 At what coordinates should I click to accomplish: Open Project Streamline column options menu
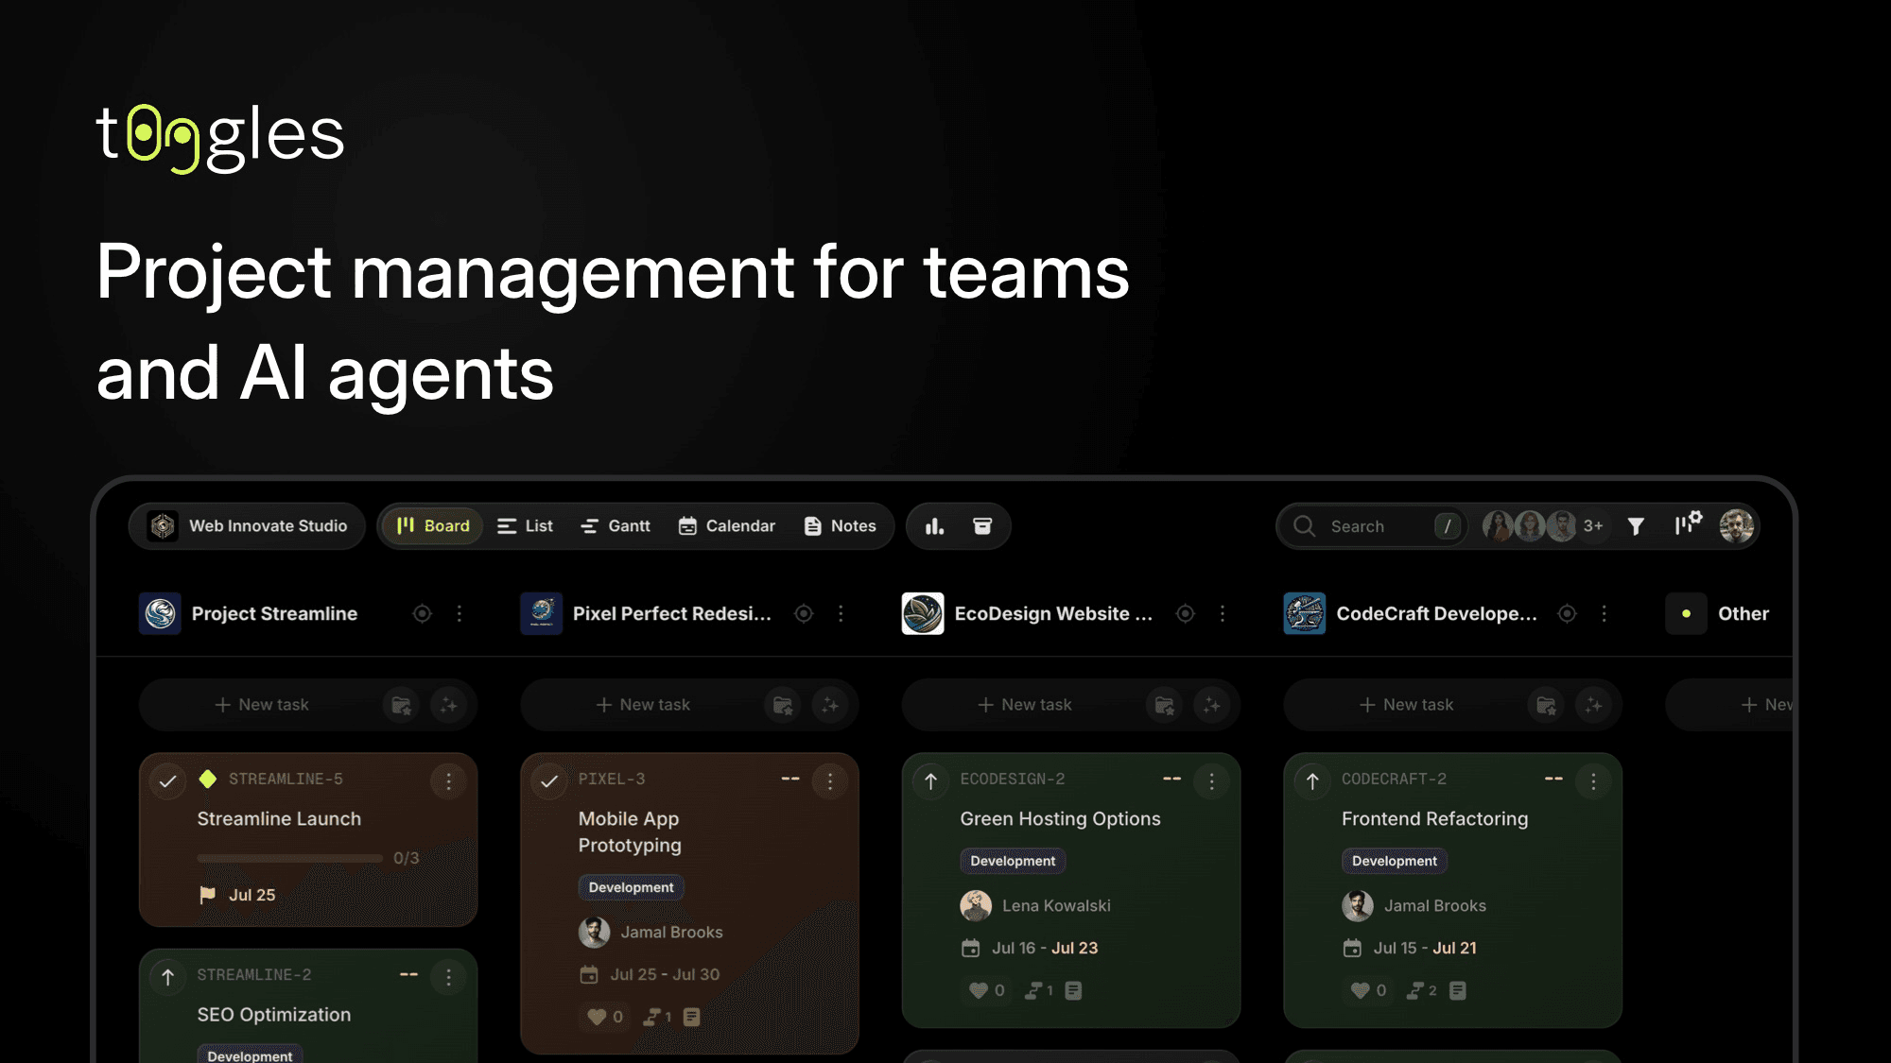pyautogui.click(x=460, y=614)
